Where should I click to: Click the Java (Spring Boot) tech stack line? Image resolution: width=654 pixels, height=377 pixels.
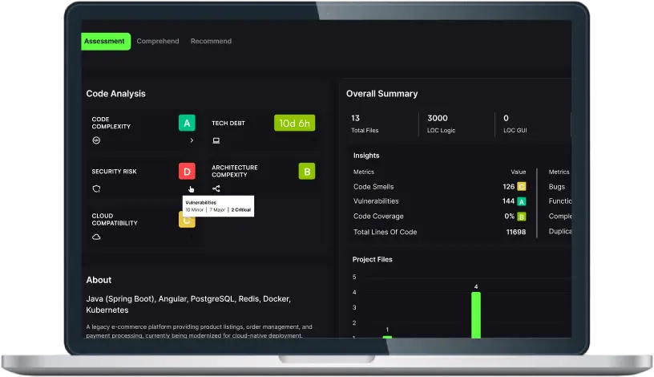tap(188, 304)
